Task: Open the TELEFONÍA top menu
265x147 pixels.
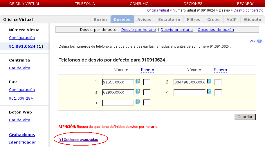Action: coord(85,4)
